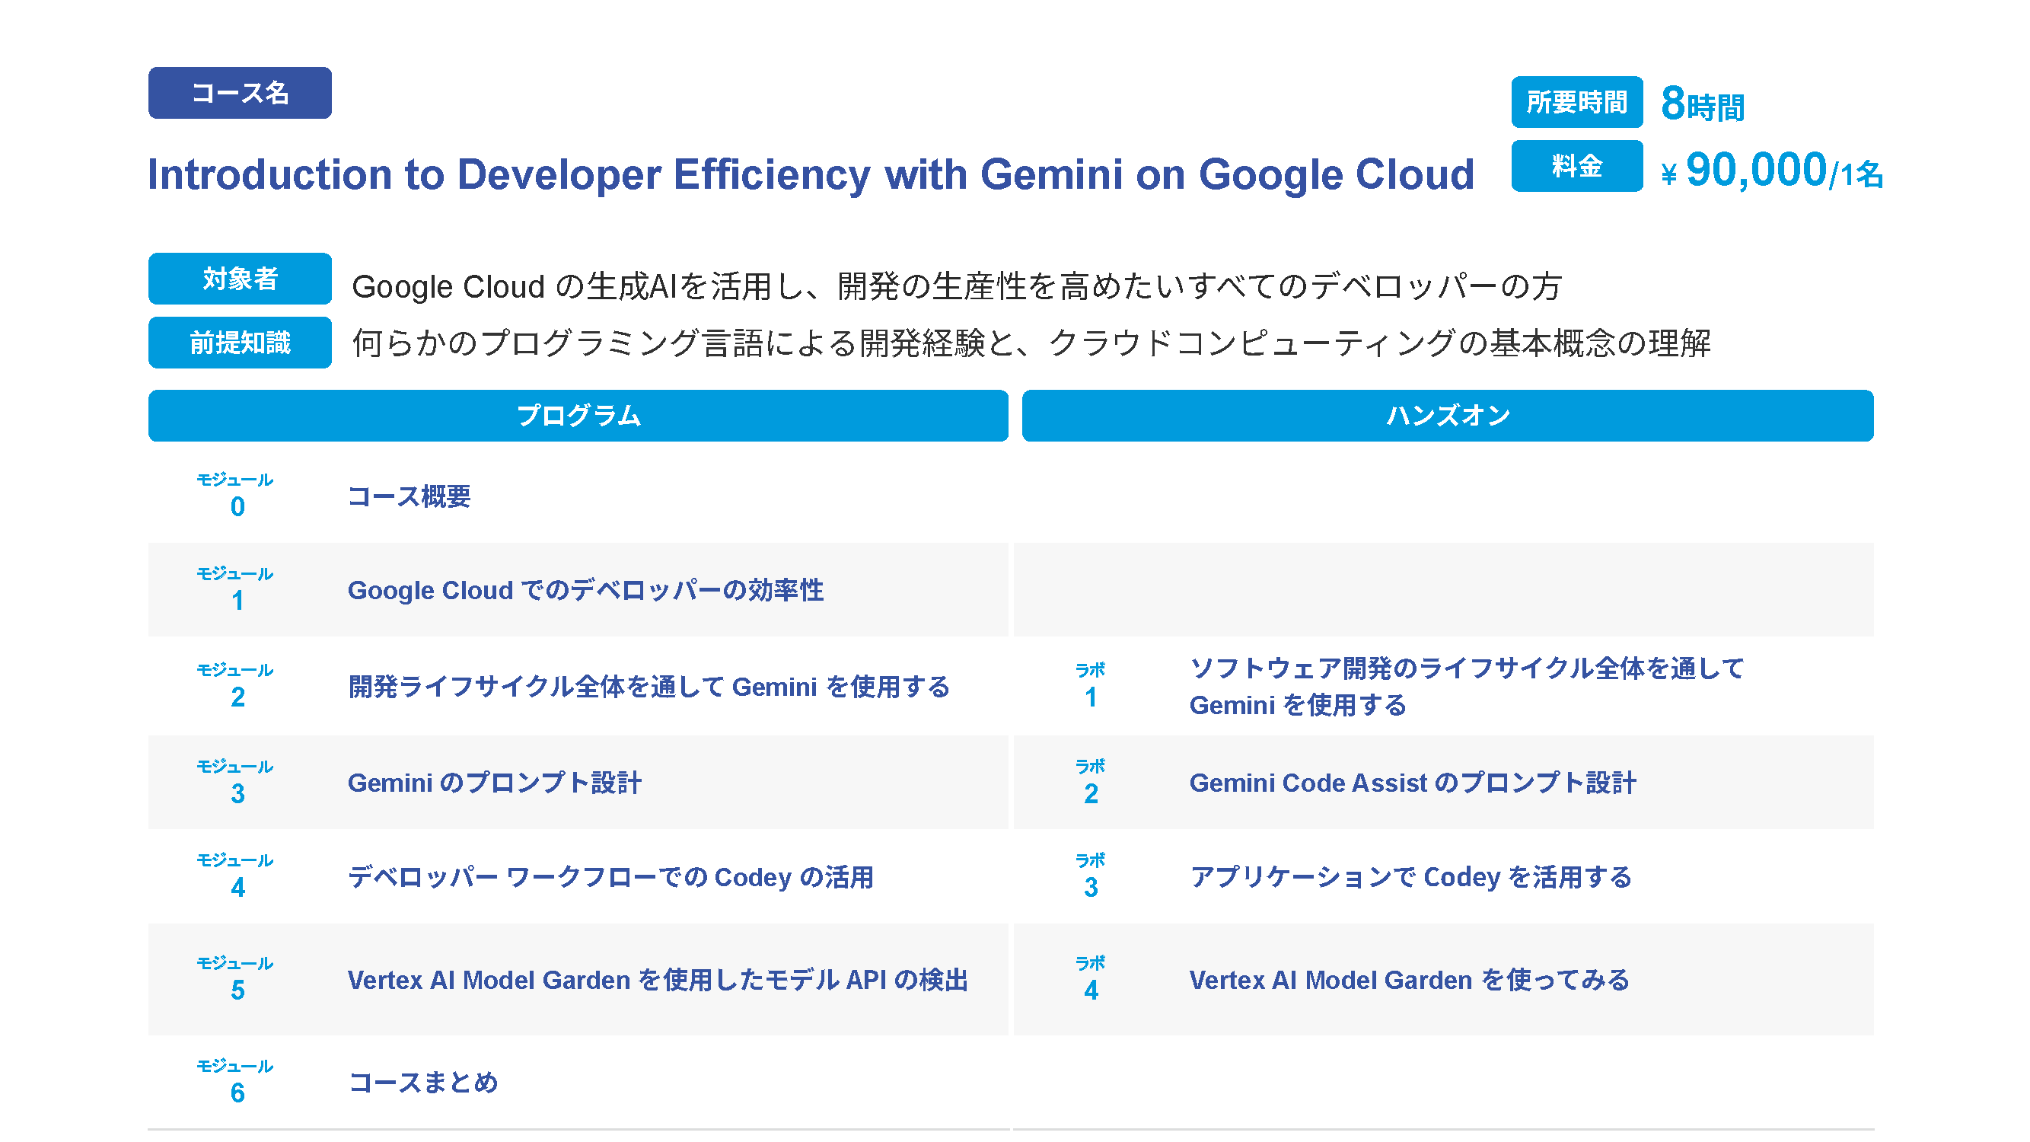Select the 対象者 badge
The image size is (2030, 1142).
240,279
